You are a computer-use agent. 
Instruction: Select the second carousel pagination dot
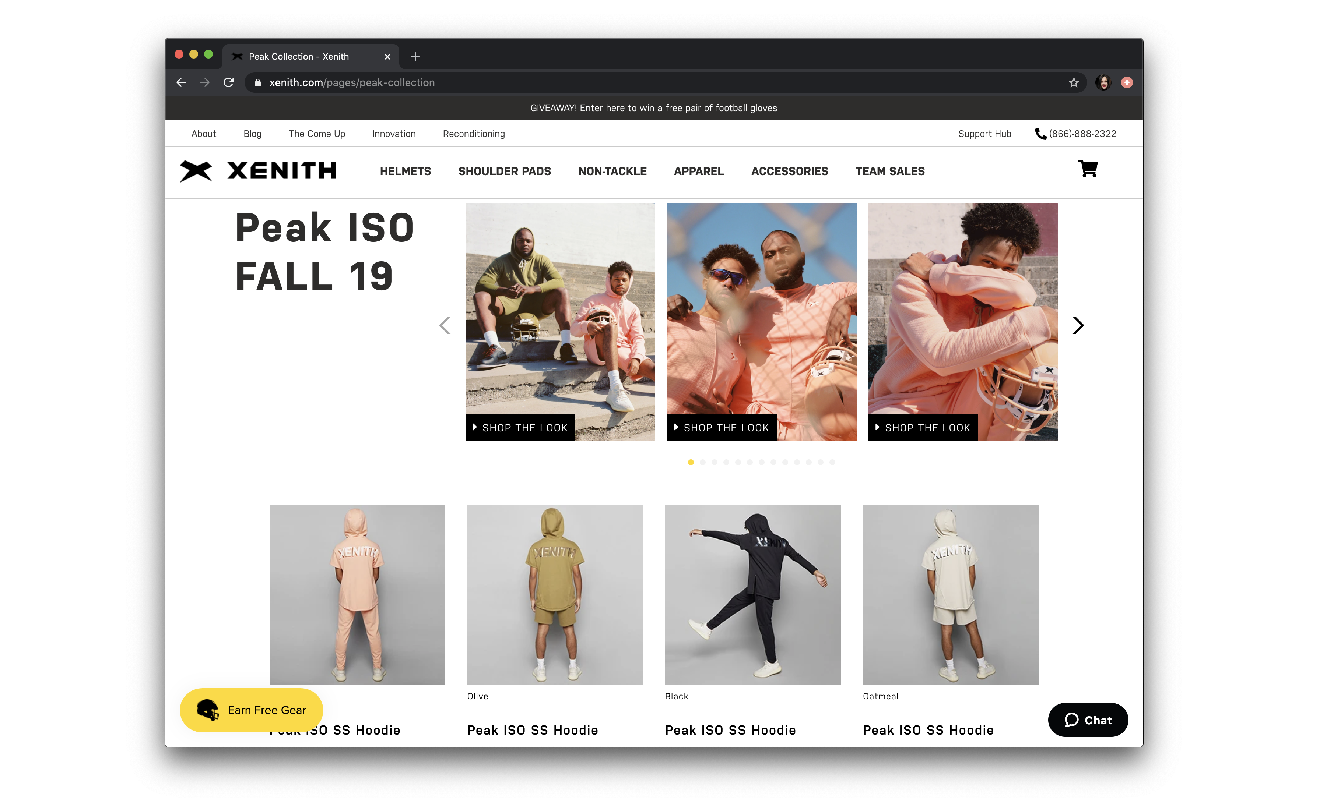coord(702,462)
